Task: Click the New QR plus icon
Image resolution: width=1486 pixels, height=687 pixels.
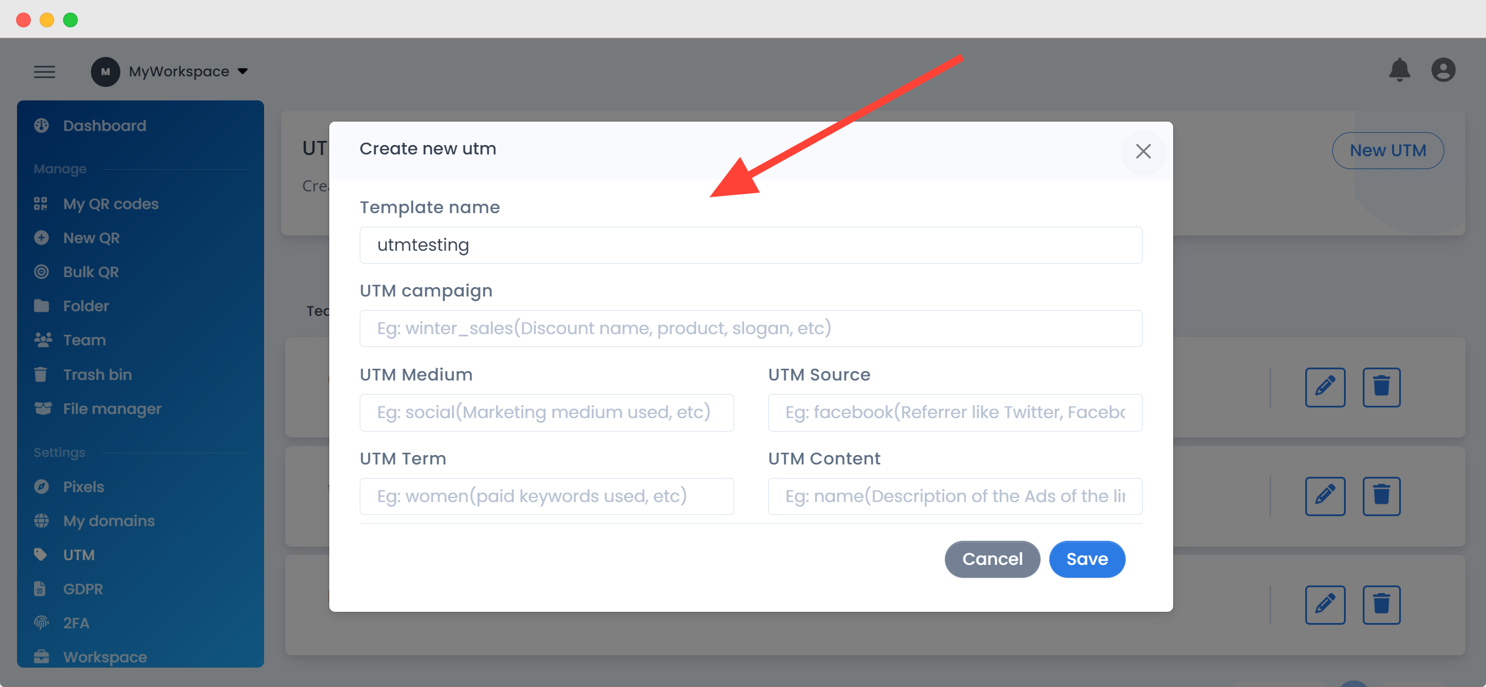Action: [x=42, y=238]
